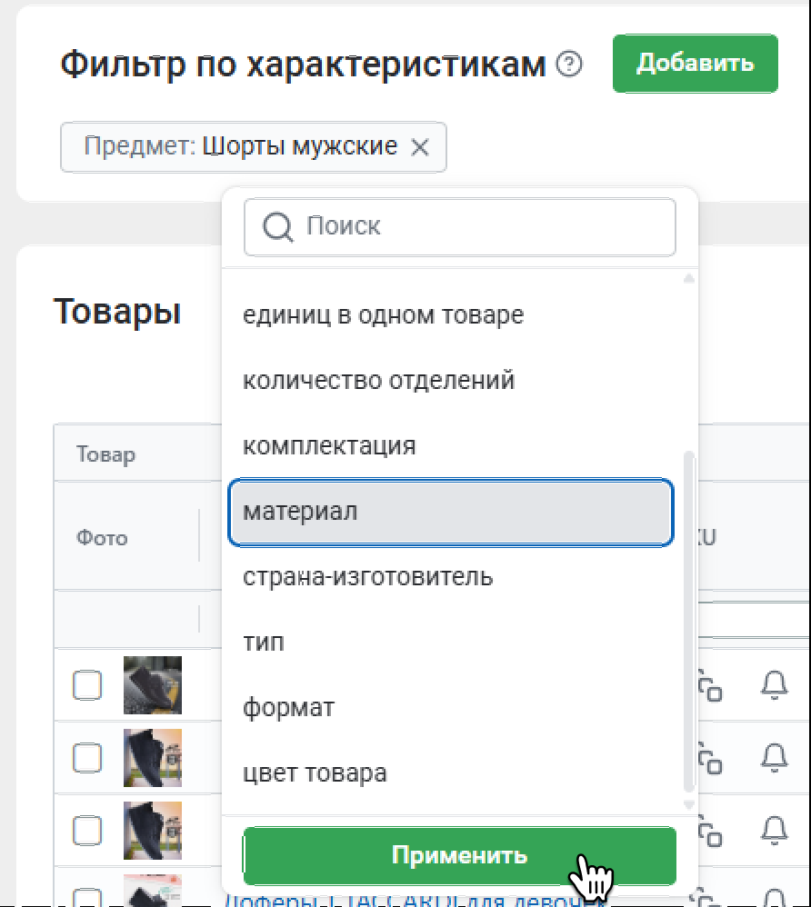Click the dropdown list vertical scrollbar

point(688,618)
